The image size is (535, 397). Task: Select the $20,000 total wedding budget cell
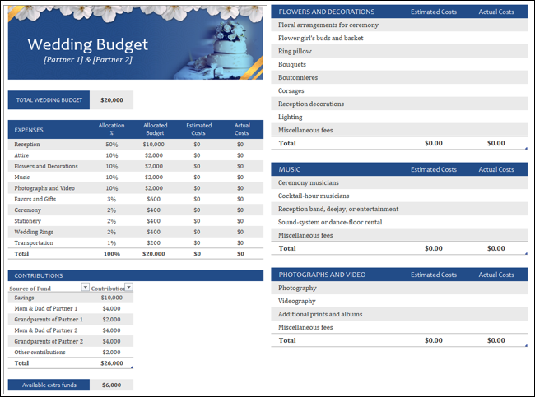pos(112,100)
